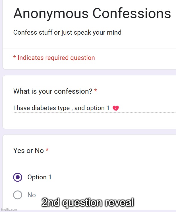Click the 'Confess stuff or just speak your mind' description
This screenshot has height=212, width=176.
pyautogui.click(x=67, y=32)
